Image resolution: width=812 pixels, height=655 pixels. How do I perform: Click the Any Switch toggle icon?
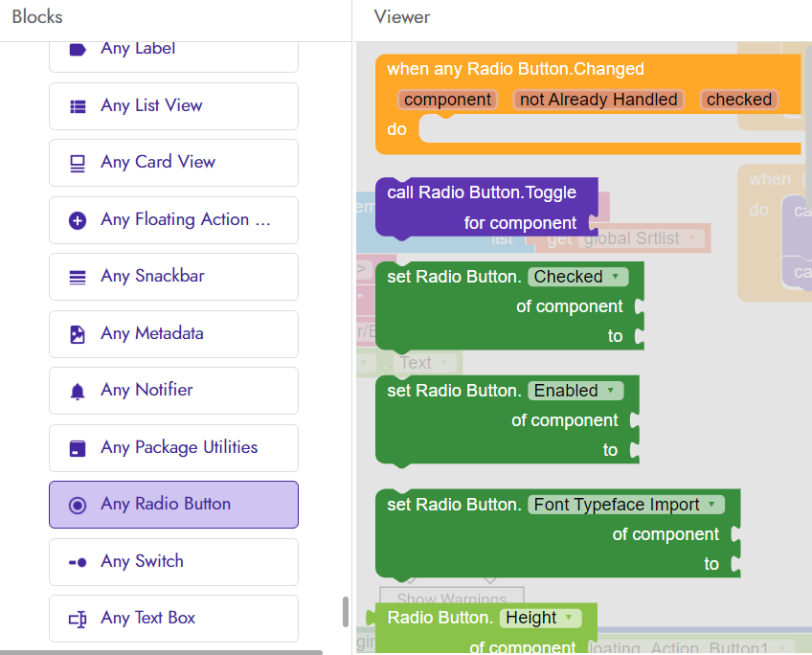click(78, 562)
